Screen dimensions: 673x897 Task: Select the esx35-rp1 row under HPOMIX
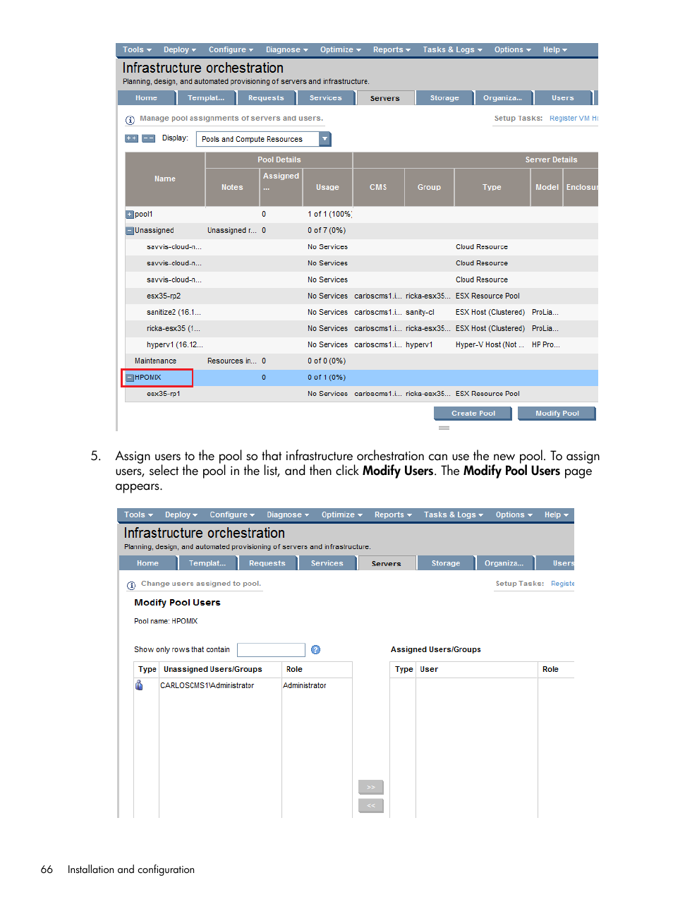coord(361,394)
